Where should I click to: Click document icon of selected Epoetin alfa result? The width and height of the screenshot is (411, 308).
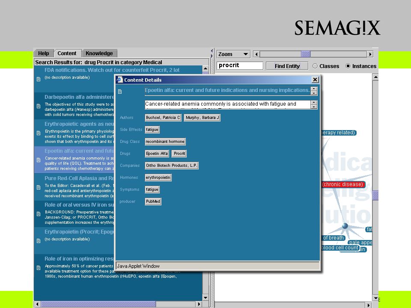coord(39,160)
